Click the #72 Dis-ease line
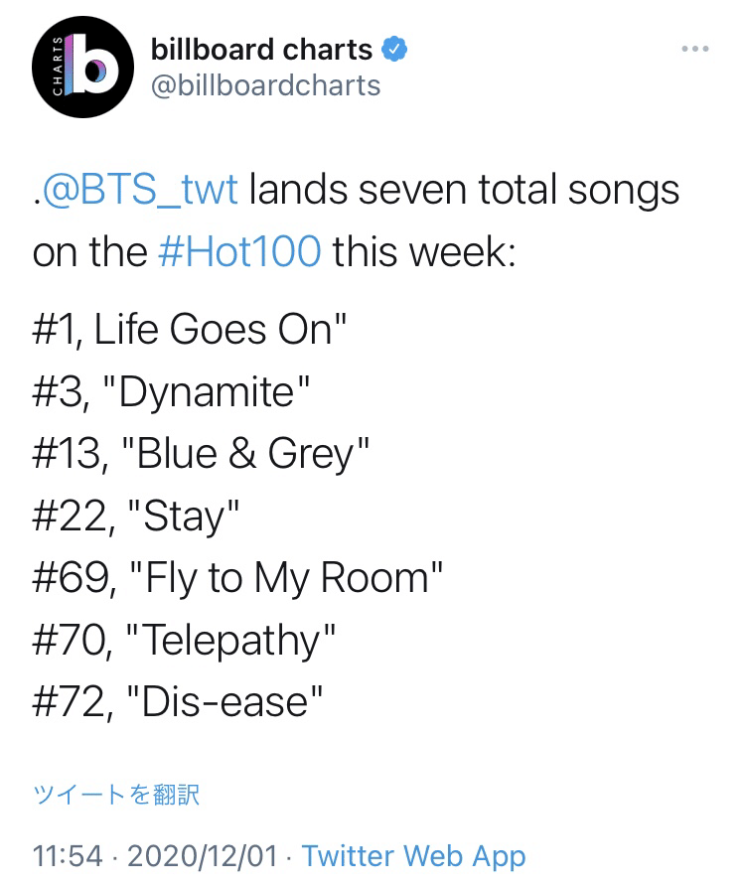The image size is (745, 887). 178,702
